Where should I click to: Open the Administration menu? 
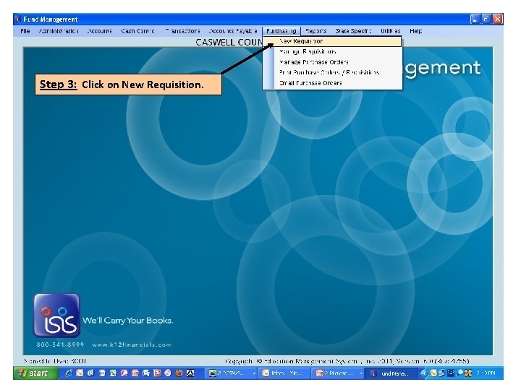pyautogui.click(x=59, y=31)
